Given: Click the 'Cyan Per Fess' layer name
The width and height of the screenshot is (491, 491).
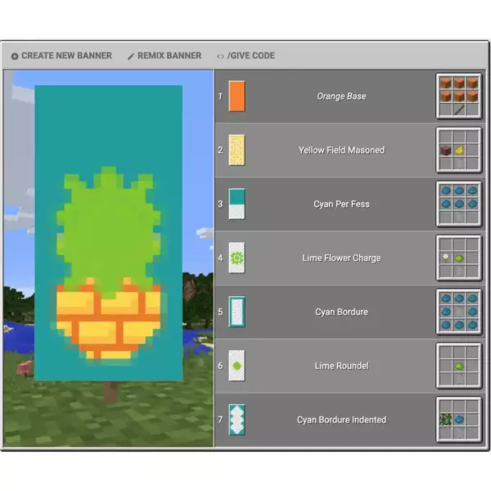Looking at the screenshot, I should point(341,204).
